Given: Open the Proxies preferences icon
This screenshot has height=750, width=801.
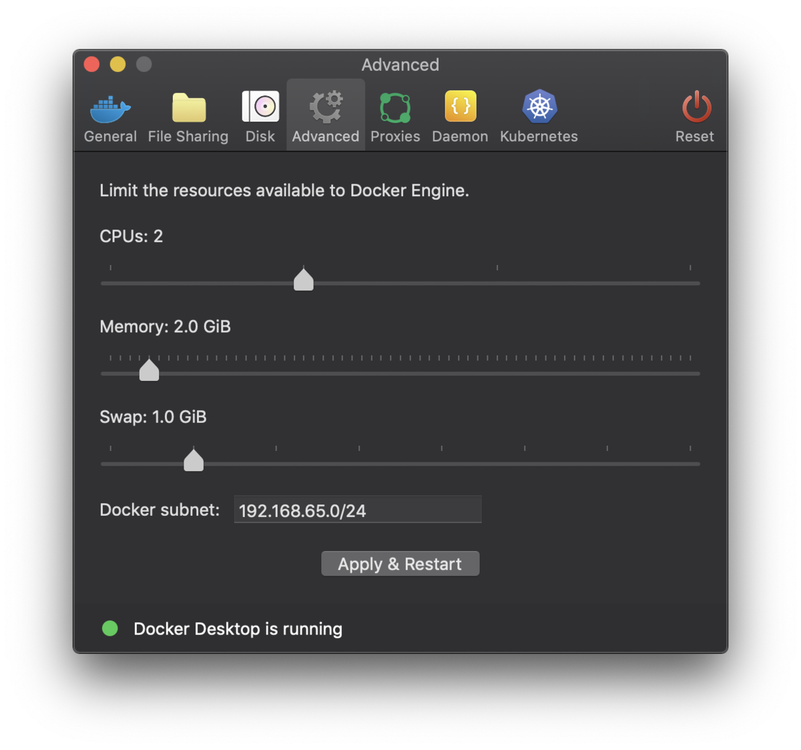Looking at the screenshot, I should (x=395, y=108).
